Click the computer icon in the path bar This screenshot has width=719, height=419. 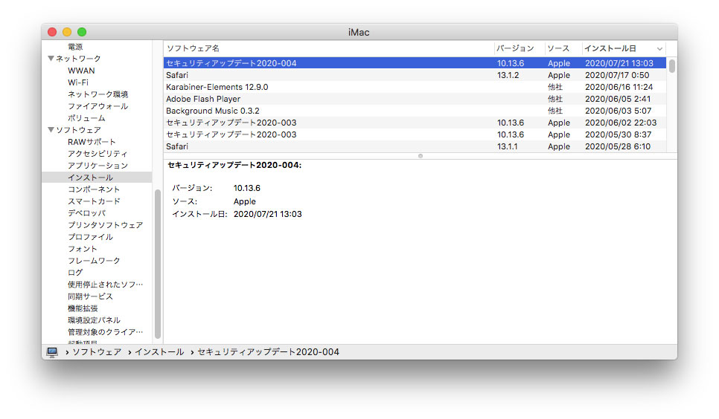pyautogui.click(x=52, y=351)
